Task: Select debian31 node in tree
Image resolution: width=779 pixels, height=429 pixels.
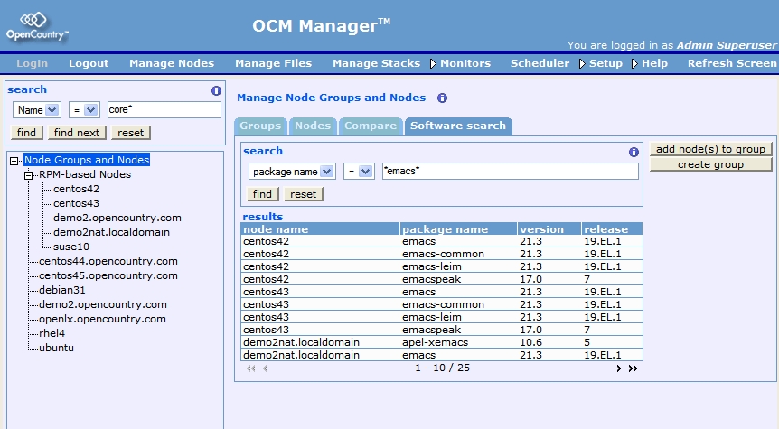Action: point(61,290)
